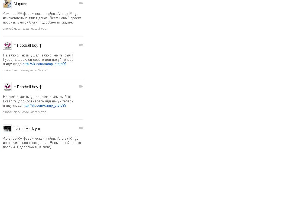Image resolution: width=296 pixels, height=218 pixels.
Task: Select Taichi message text ending "Подробности в личку"
Action: (42, 143)
